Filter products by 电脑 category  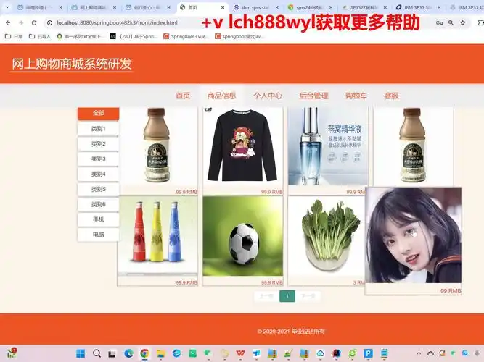(x=99, y=234)
